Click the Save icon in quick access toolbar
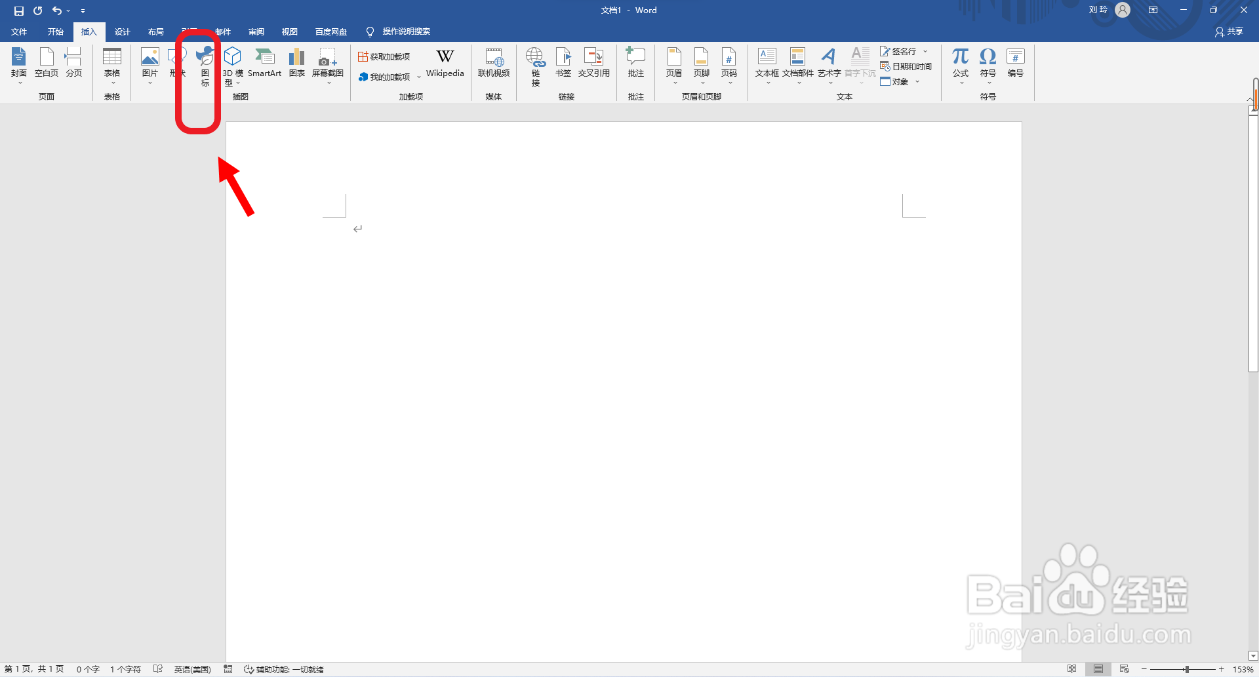 pos(18,10)
